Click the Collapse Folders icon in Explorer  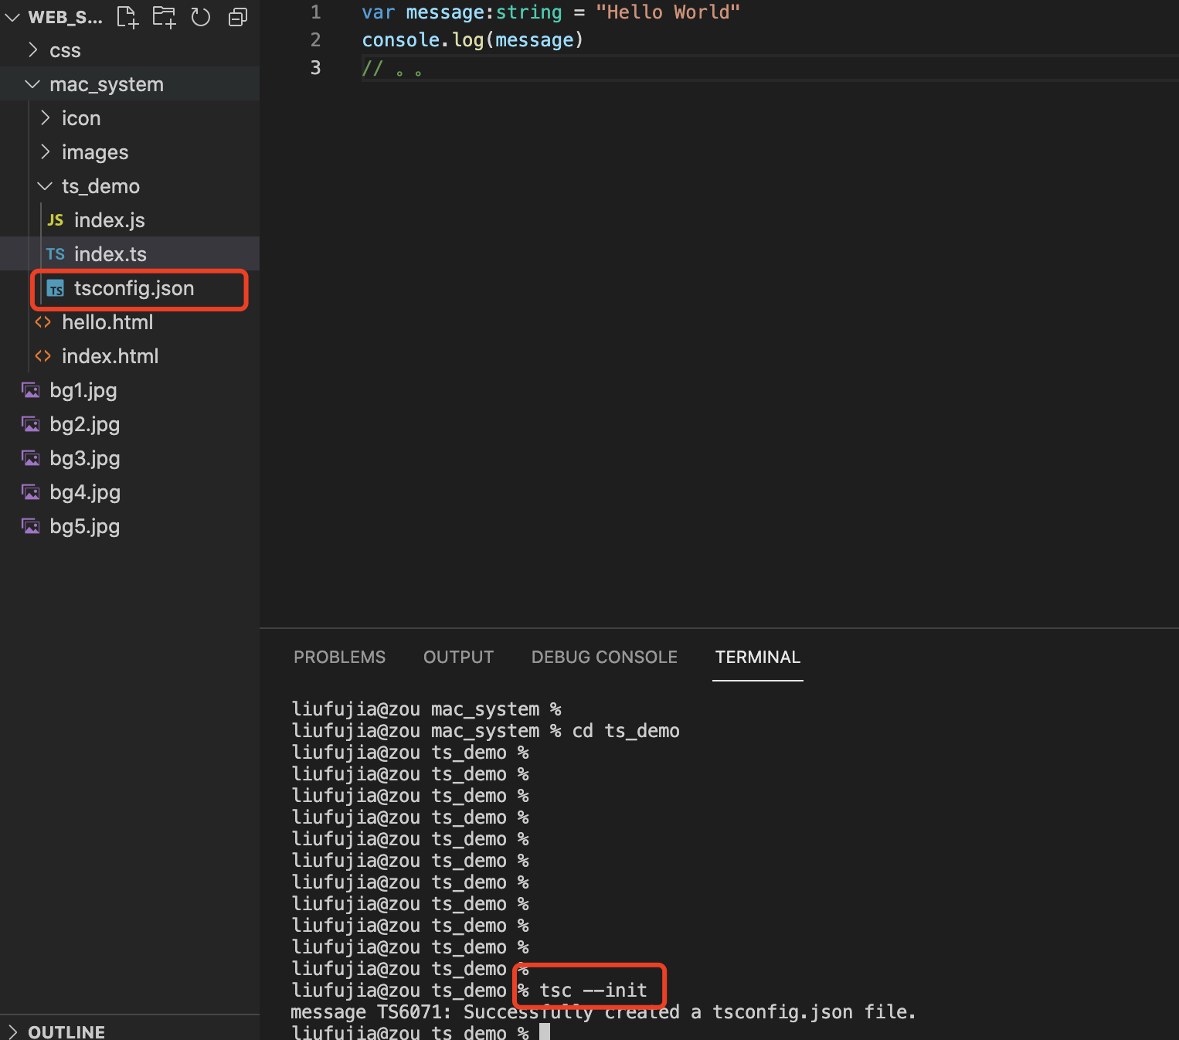pos(237,16)
